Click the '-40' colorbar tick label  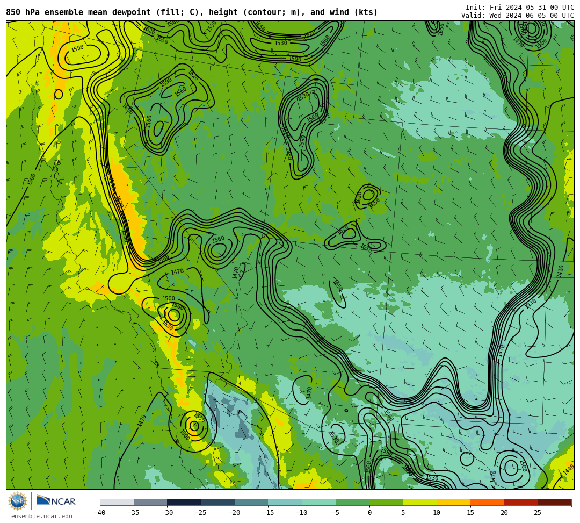[x=99, y=513]
